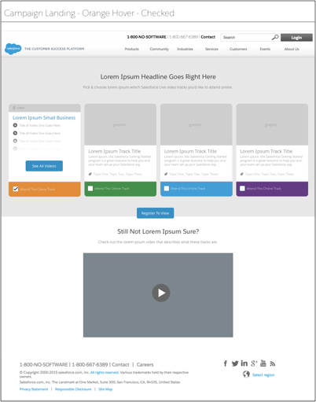Open the Products menu
The width and height of the screenshot is (316, 402).
point(131,49)
